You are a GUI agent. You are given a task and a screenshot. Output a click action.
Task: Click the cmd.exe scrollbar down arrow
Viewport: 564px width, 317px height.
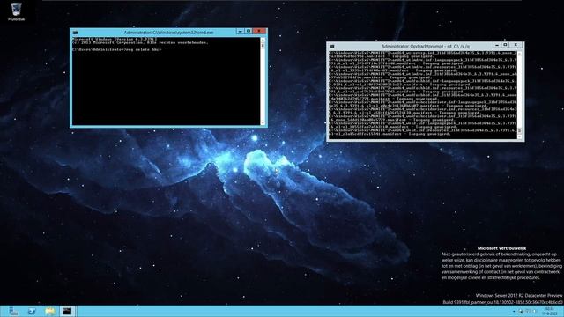click(263, 122)
